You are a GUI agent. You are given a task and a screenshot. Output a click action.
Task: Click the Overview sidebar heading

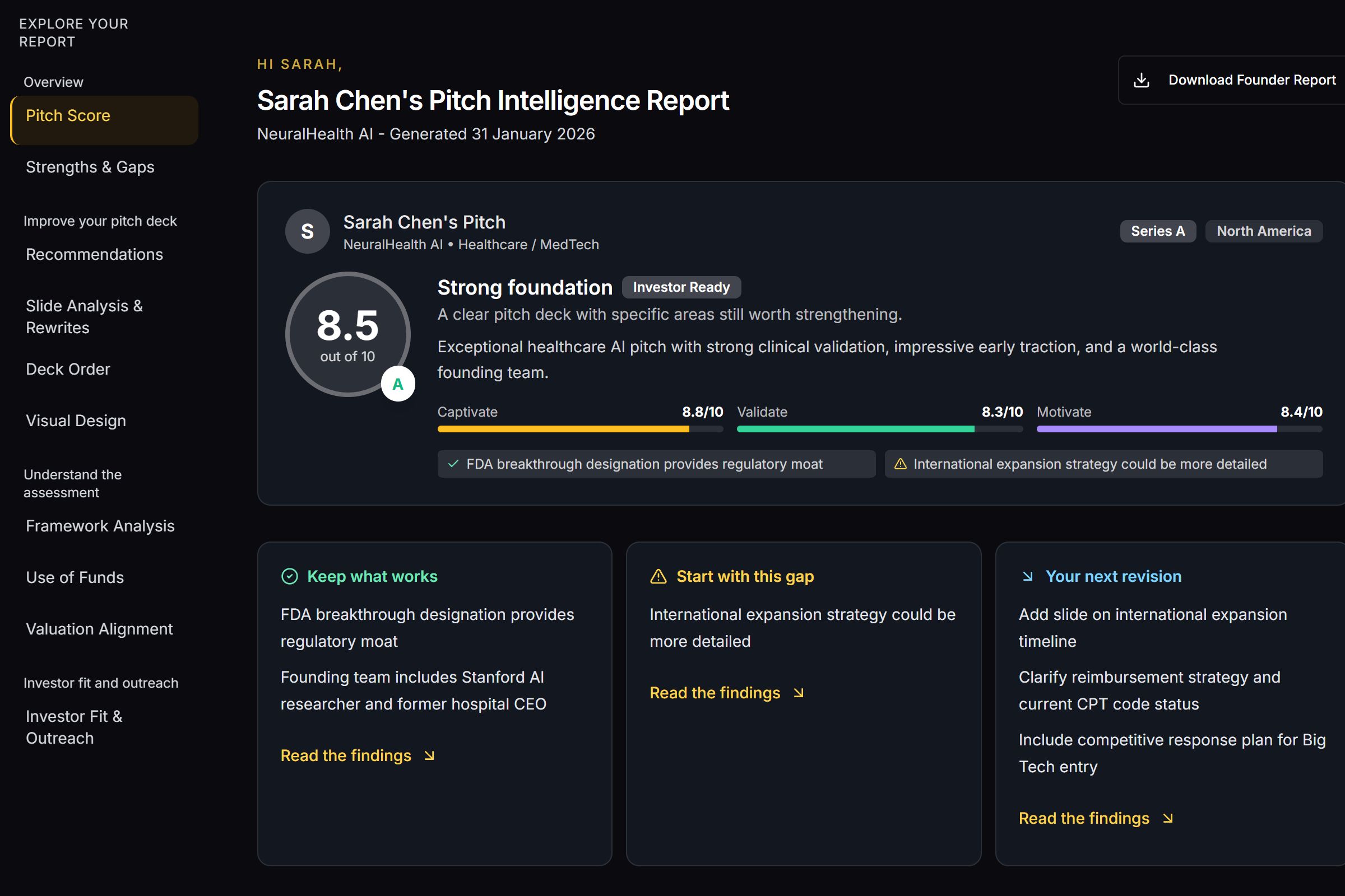point(53,82)
